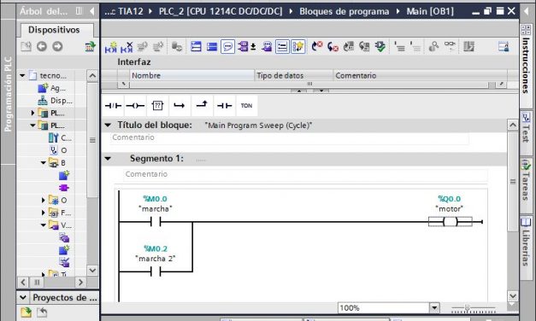Open the C... device configuration item
This screenshot has height=321, width=536.
click(60, 138)
